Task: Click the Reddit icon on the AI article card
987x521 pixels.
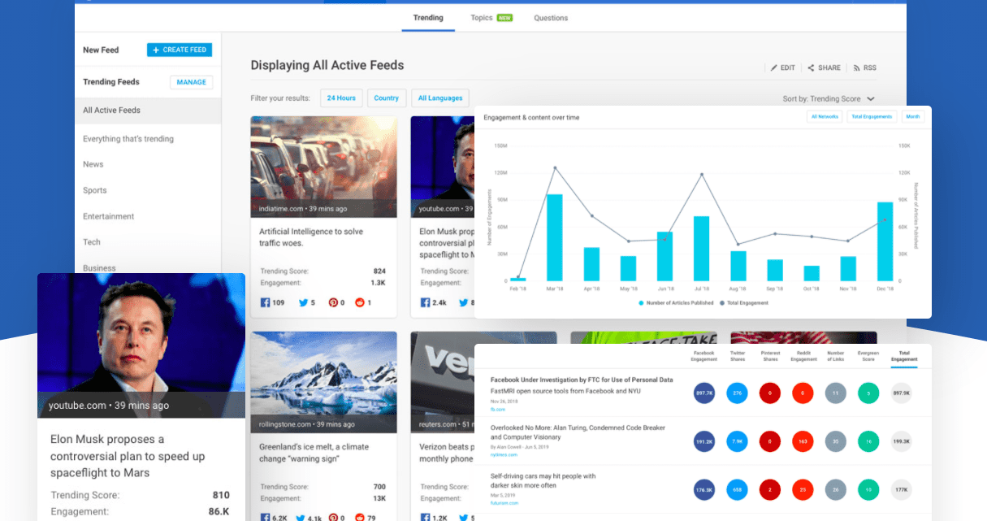Action: tap(361, 302)
